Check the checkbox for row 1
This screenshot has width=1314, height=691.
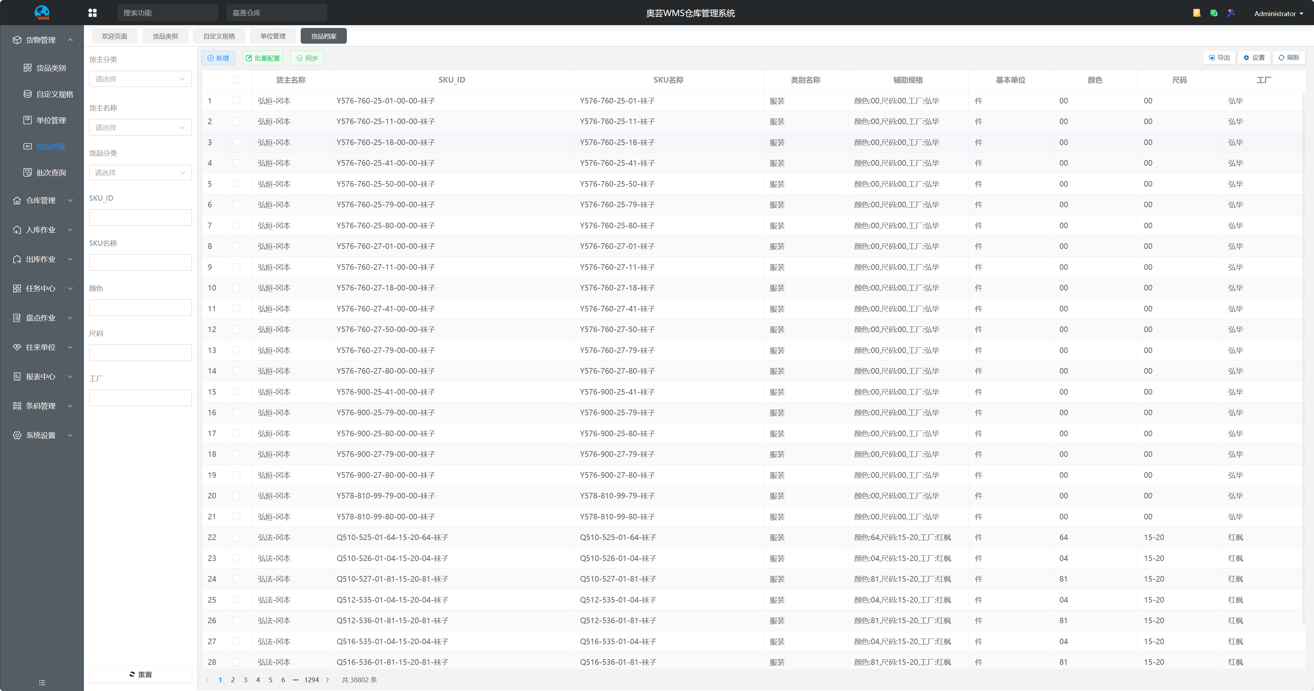pos(236,101)
